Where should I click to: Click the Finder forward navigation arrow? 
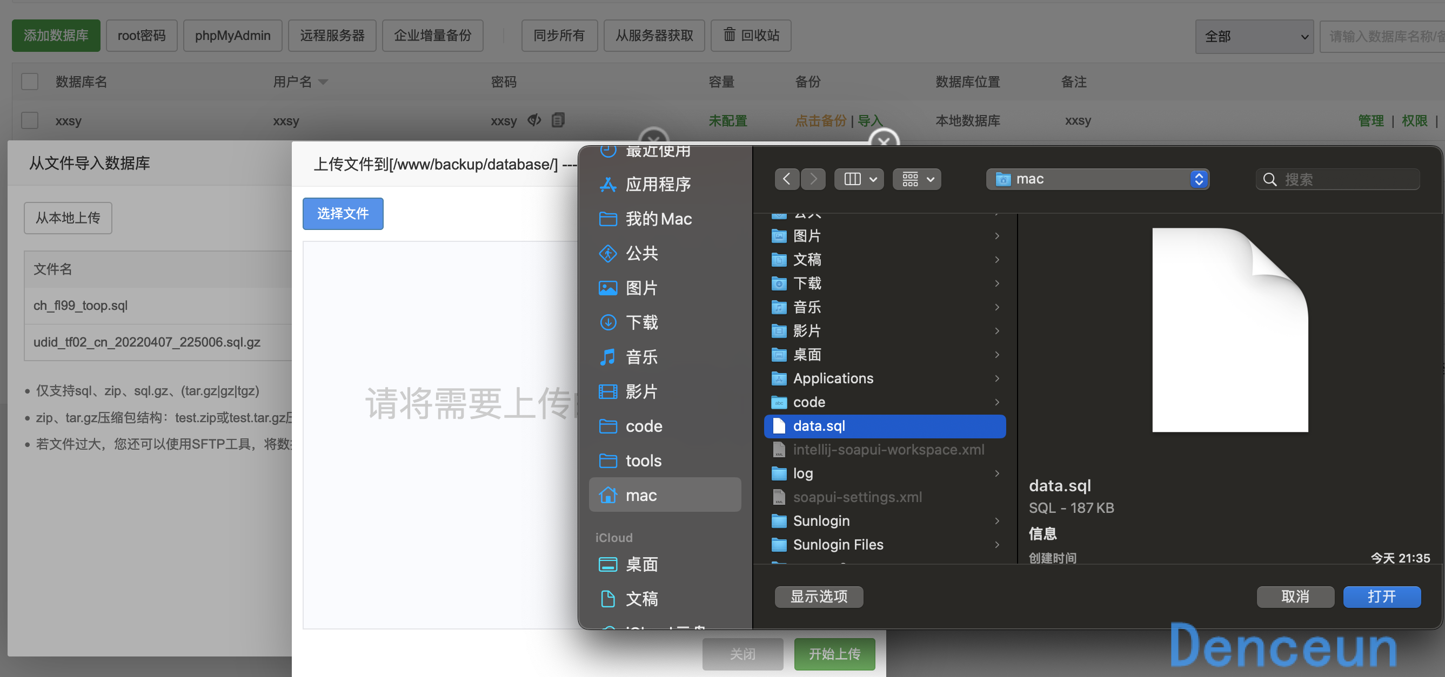pyautogui.click(x=813, y=179)
